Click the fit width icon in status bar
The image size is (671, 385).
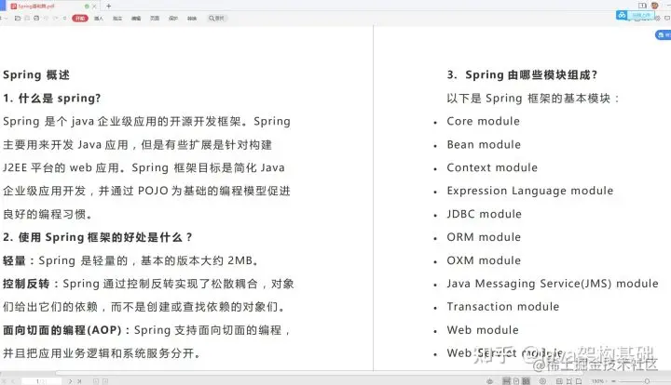coord(559,381)
